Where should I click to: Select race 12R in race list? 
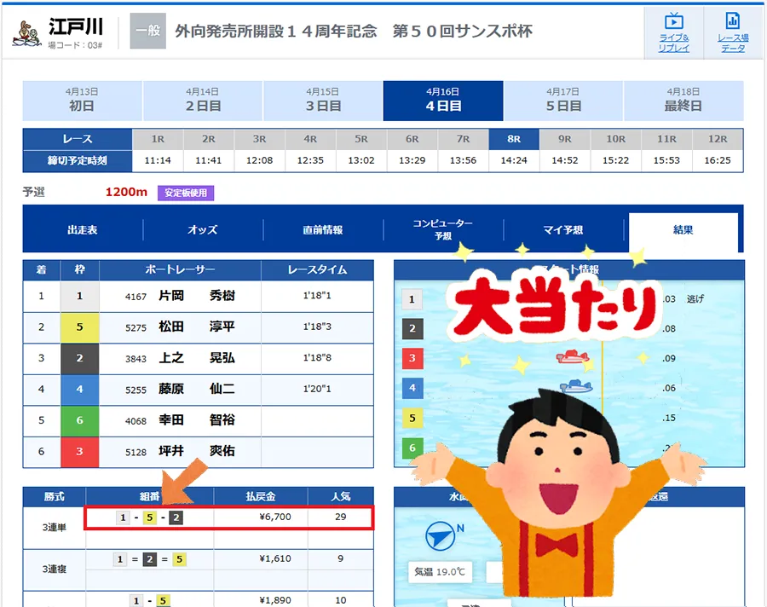tap(718, 139)
